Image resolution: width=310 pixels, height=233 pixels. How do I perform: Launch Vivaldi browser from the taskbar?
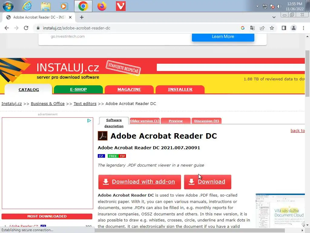[120, 6]
